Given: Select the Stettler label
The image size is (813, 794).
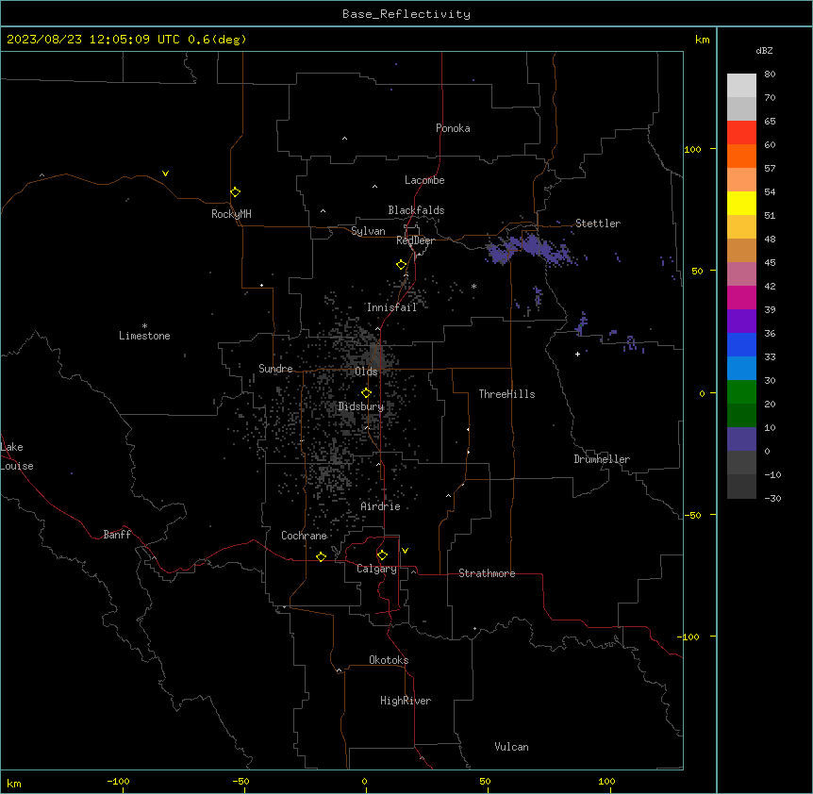Looking at the screenshot, I should coord(598,223).
